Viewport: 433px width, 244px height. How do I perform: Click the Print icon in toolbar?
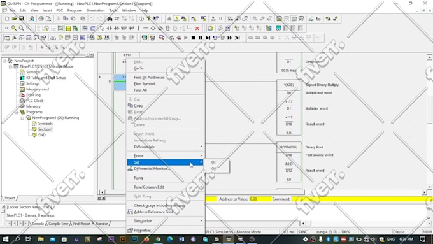(x=41, y=18)
